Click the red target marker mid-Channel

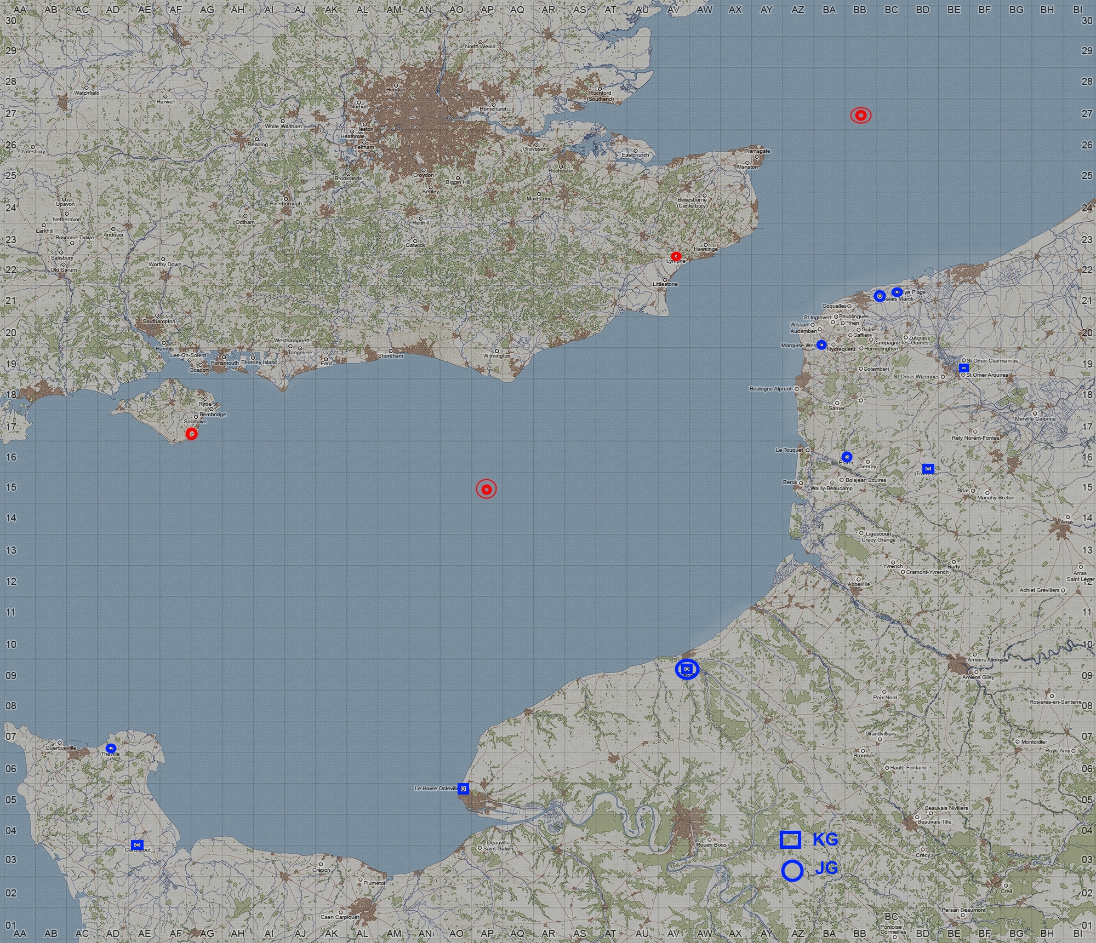486,489
